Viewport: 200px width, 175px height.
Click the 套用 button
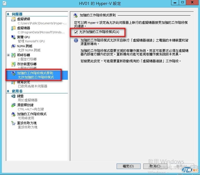pyautogui.click(x=181, y=166)
